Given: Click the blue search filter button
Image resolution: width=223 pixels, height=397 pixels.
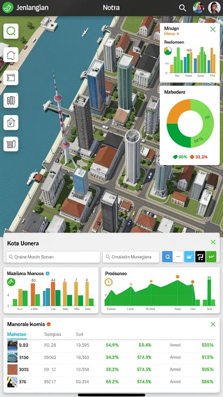Looking at the screenshot, I should 167,257.
